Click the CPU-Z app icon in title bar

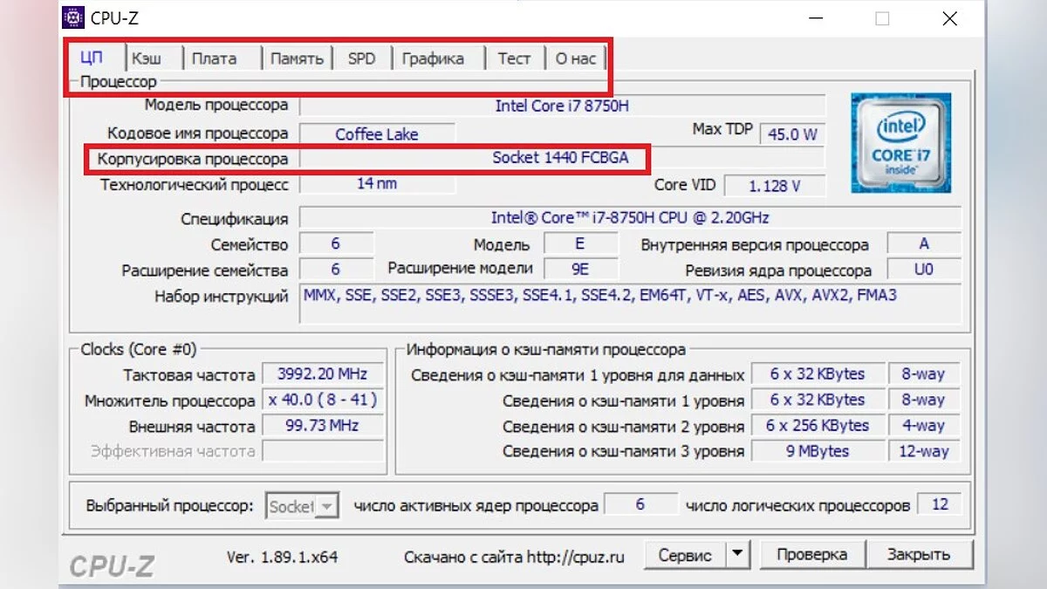(74, 18)
